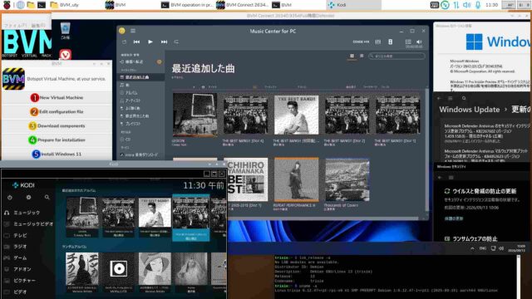The image size is (532, 299).
Task: Open Thousands of Covers album thumbnail
Action: pos(347,179)
